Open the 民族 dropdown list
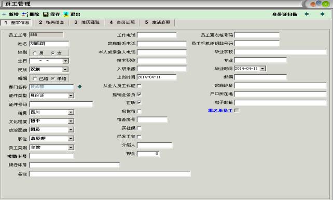Screen dimensions: 333x200 point(65,70)
